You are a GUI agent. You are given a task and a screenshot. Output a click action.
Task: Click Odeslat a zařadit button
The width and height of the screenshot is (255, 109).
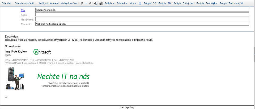tap(26, 3)
